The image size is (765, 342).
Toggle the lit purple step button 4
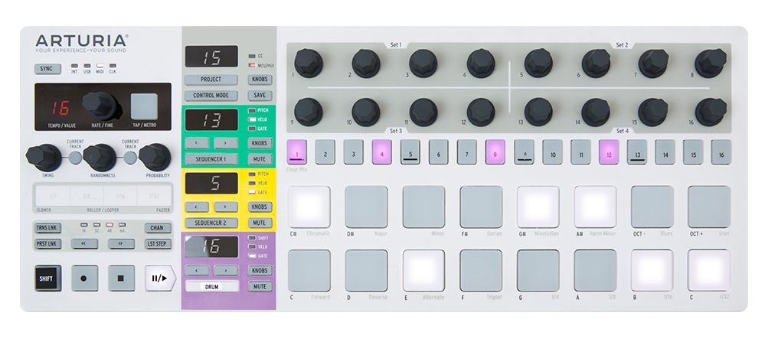pos(382,152)
